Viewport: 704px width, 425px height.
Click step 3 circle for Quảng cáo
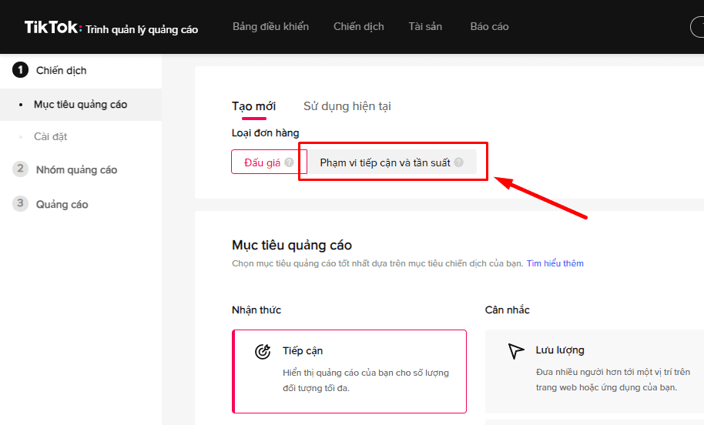click(x=21, y=204)
